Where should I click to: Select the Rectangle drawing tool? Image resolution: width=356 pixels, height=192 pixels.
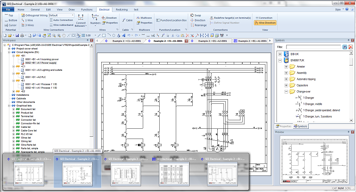(104, 35)
